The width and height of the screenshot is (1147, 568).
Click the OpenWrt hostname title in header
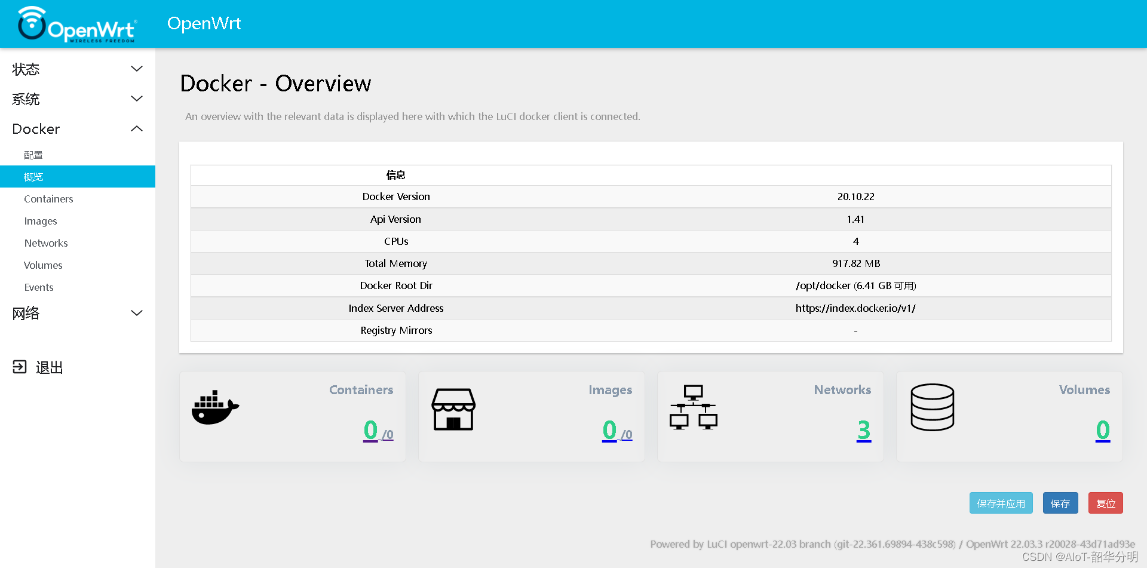point(204,23)
